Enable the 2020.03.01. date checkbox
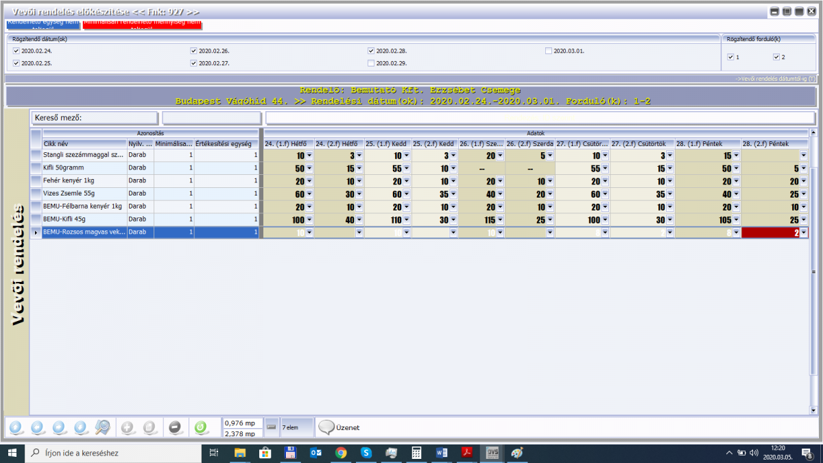 click(x=549, y=51)
